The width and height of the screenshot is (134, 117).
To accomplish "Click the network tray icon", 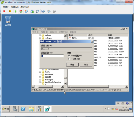I will [x=113, y=109].
